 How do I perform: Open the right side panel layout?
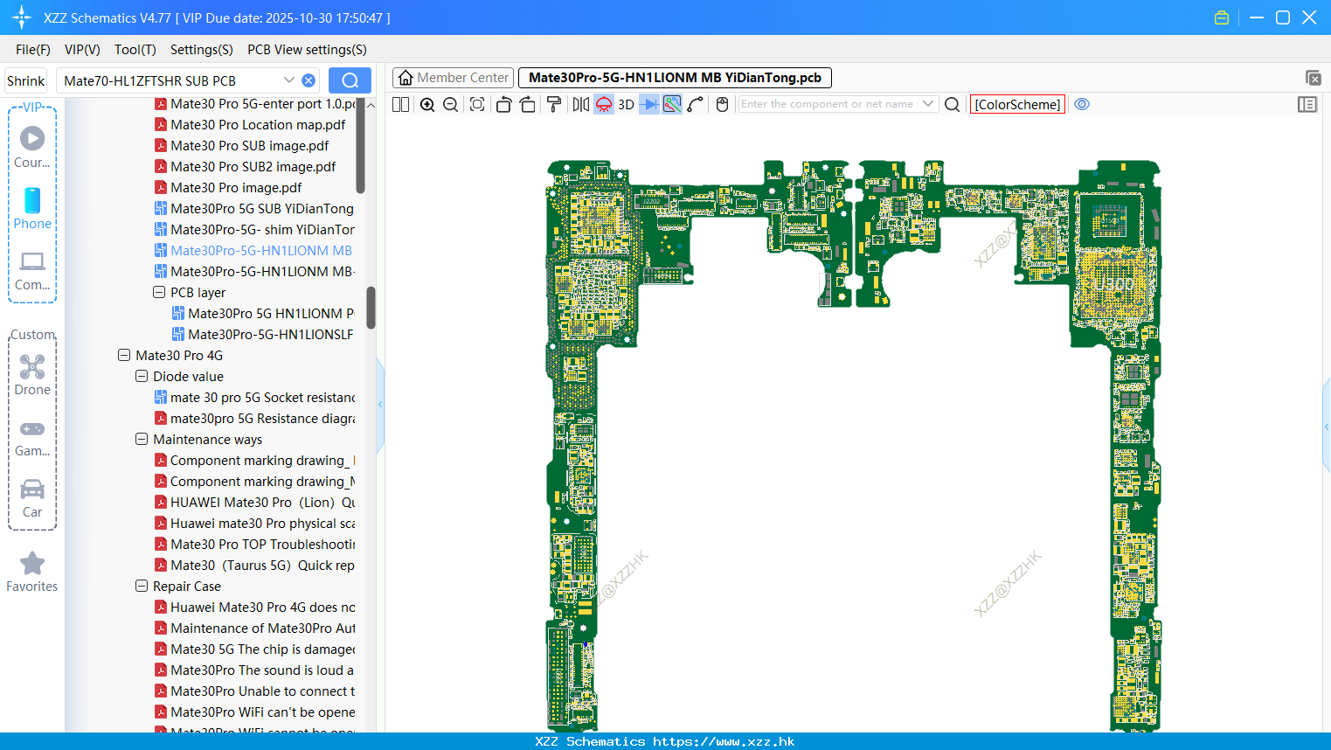(x=1307, y=104)
